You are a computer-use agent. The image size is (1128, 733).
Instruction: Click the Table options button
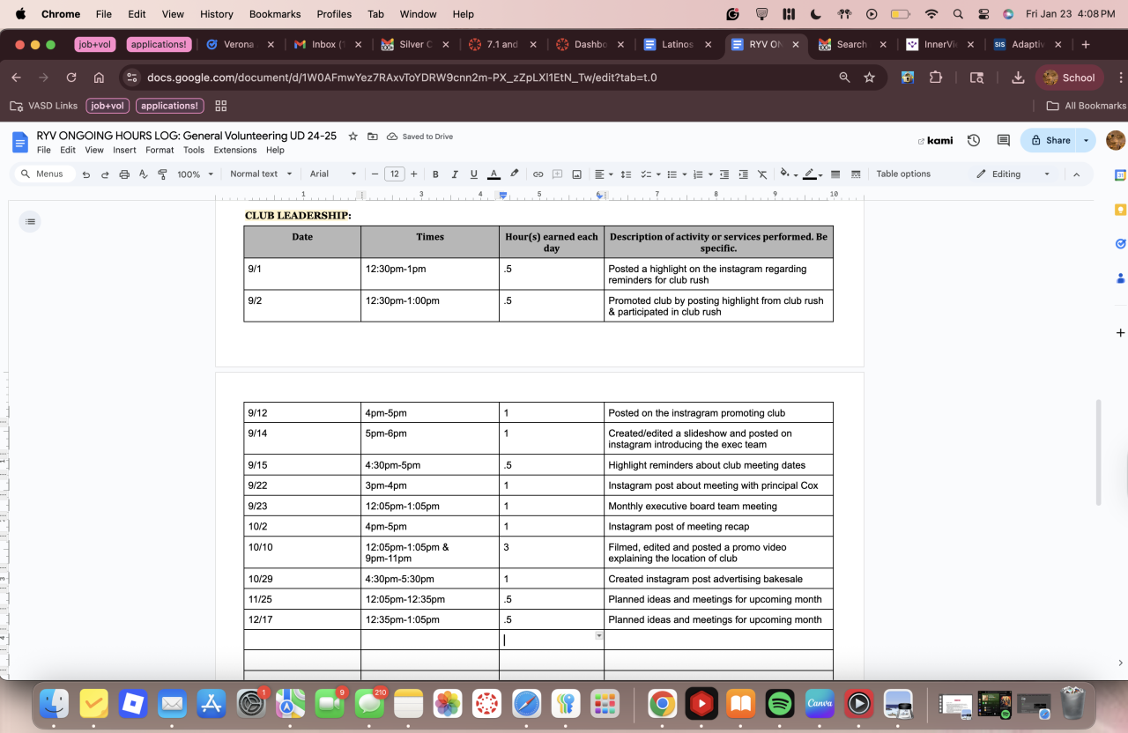pos(903,174)
